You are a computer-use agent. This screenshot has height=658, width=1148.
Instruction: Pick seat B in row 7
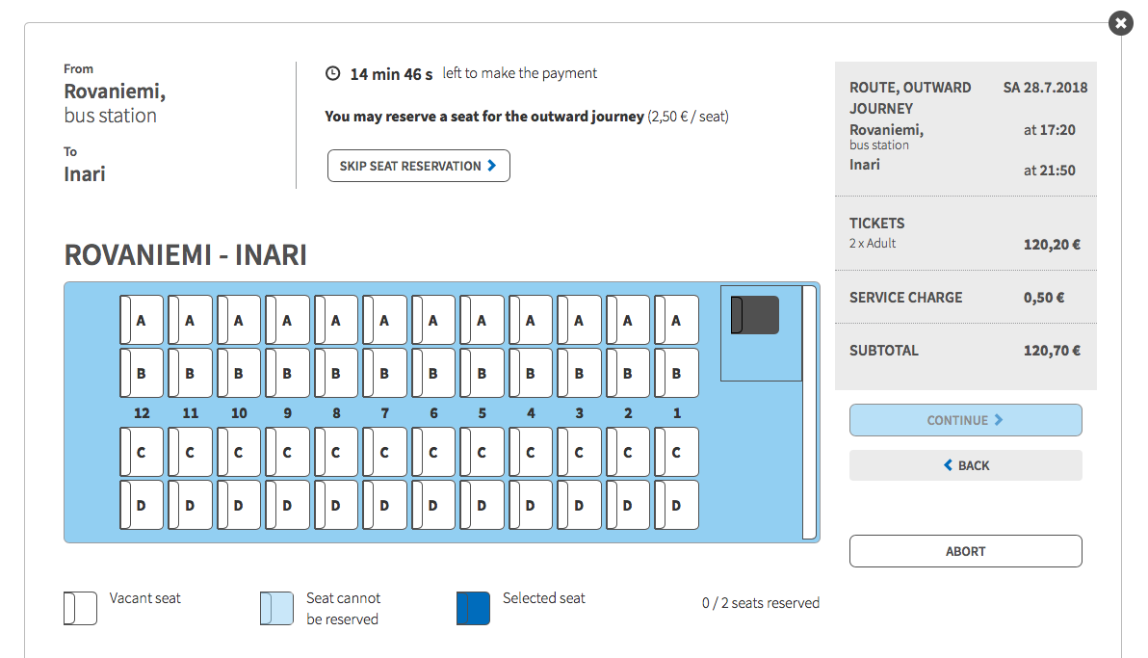tap(384, 373)
